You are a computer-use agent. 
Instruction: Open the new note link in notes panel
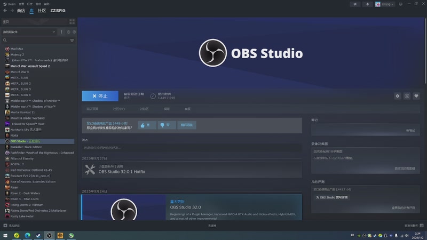(x=410, y=131)
